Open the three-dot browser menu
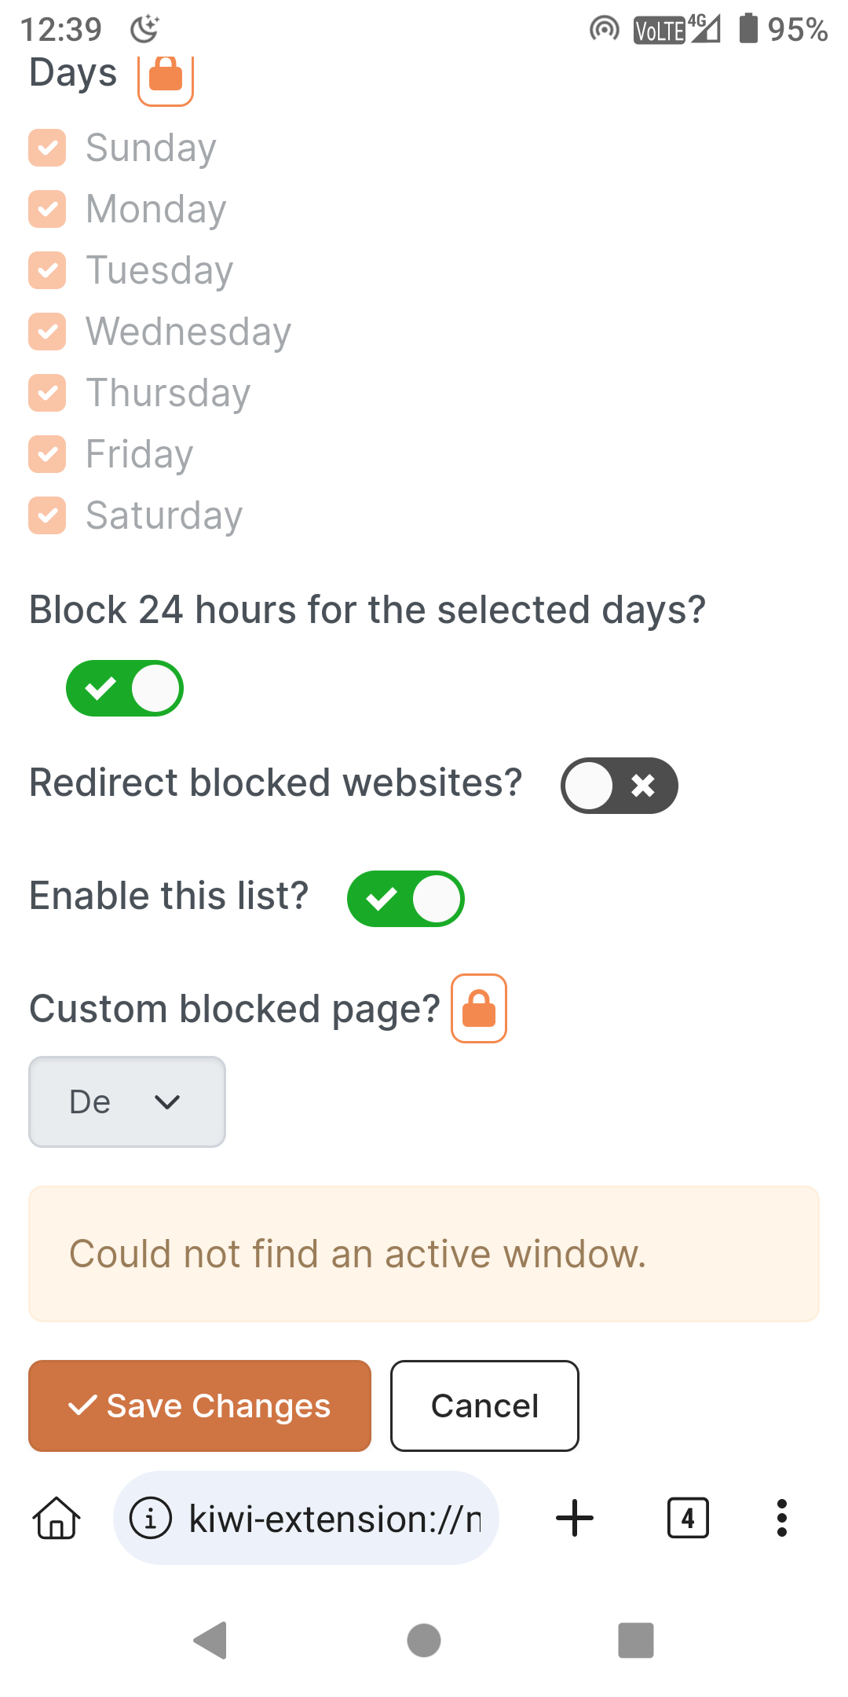The height and width of the screenshot is (1697, 848). click(782, 1518)
